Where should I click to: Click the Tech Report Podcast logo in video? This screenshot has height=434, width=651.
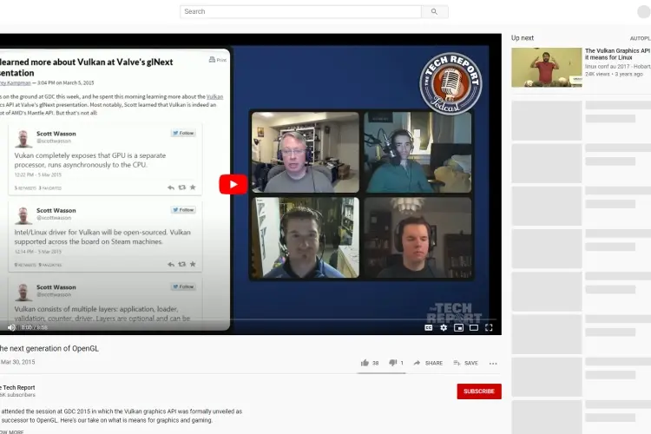click(x=450, y=83)
